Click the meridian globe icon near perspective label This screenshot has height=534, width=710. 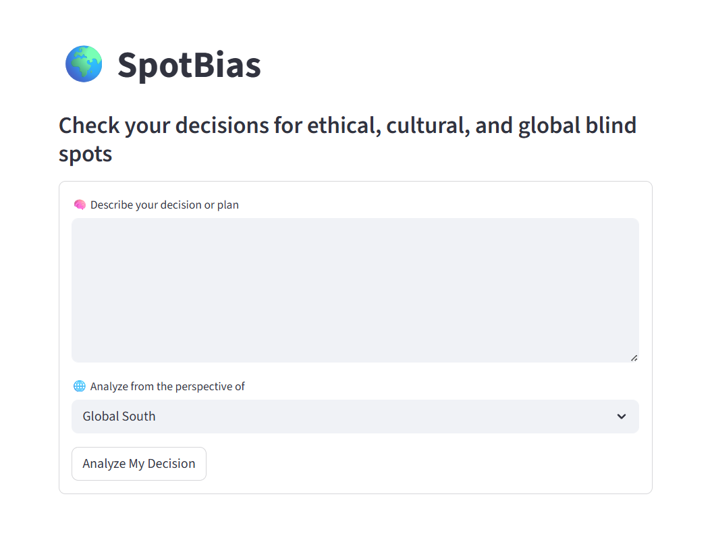click(79, 386)
